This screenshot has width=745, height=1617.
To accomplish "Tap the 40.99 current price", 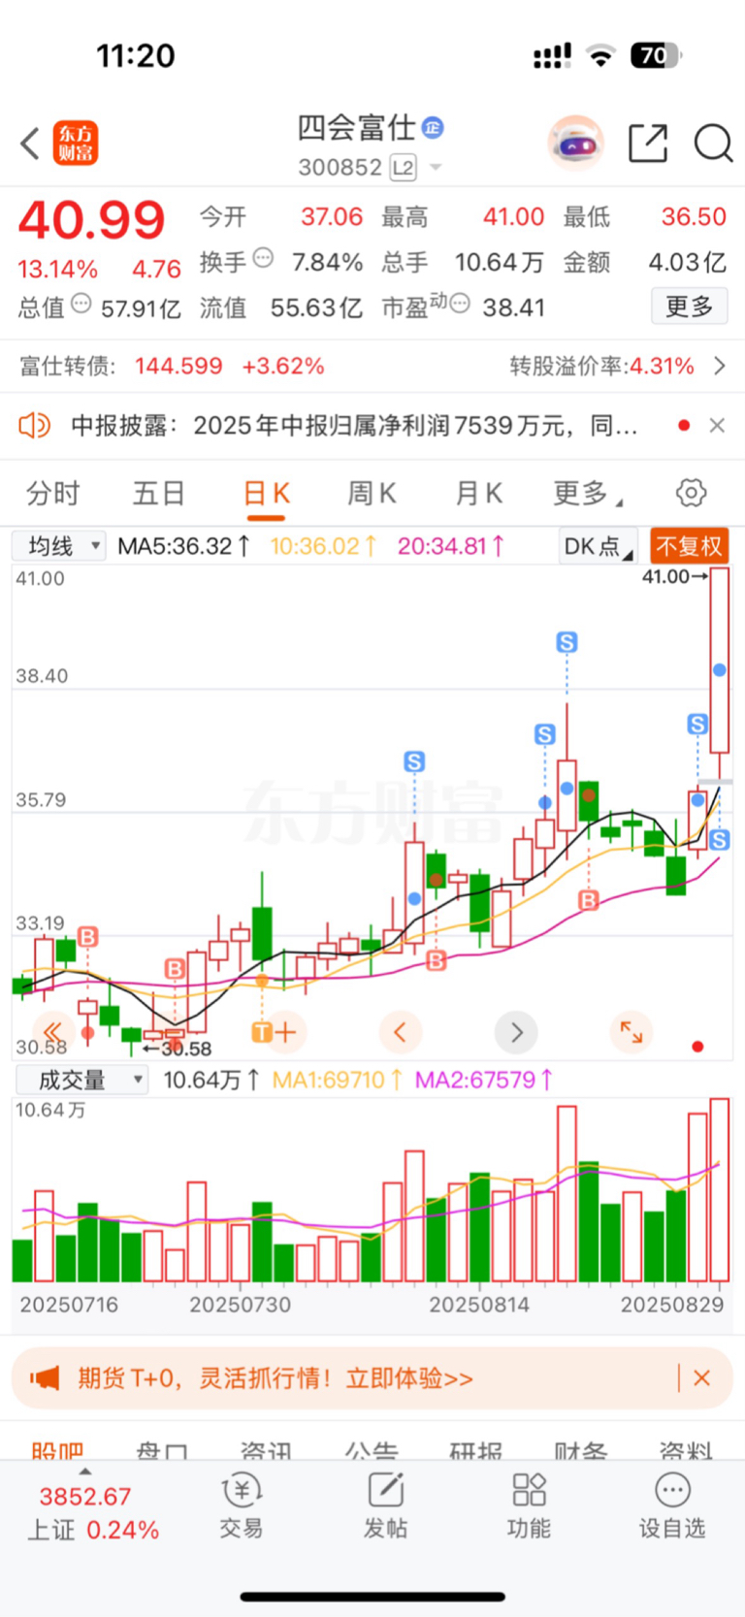I will point(92,220).
